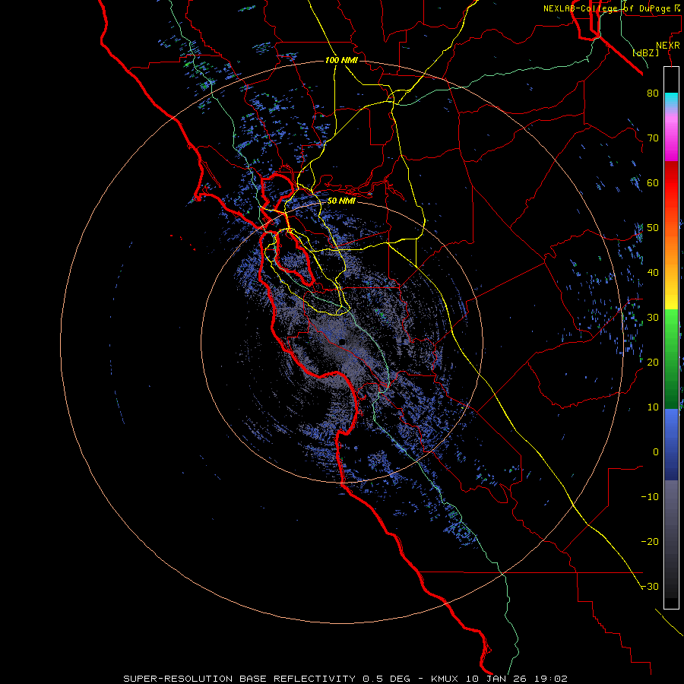Click the 30 value on the dBZ scale
The height and width of the screenshot is (684, 684).
(653, 317)
